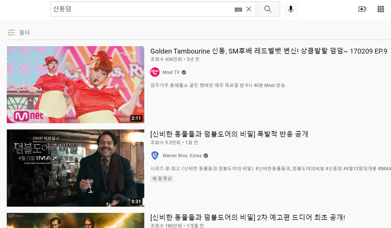391x228 pixels.
Task: Clear the search query with the X icon
Action: (x=249, y=9)
